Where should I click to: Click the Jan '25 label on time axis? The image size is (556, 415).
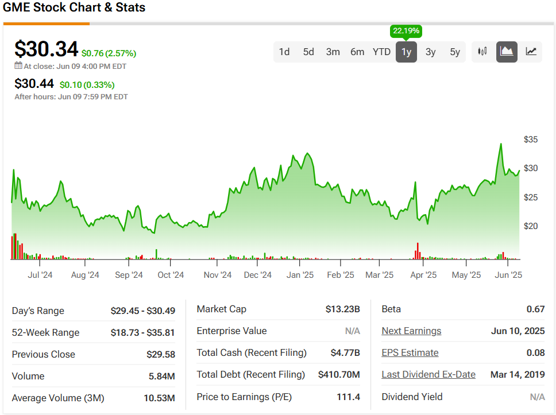300,275
